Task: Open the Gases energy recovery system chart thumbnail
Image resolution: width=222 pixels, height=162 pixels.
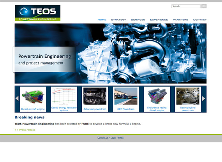Action: click(64, 96)
